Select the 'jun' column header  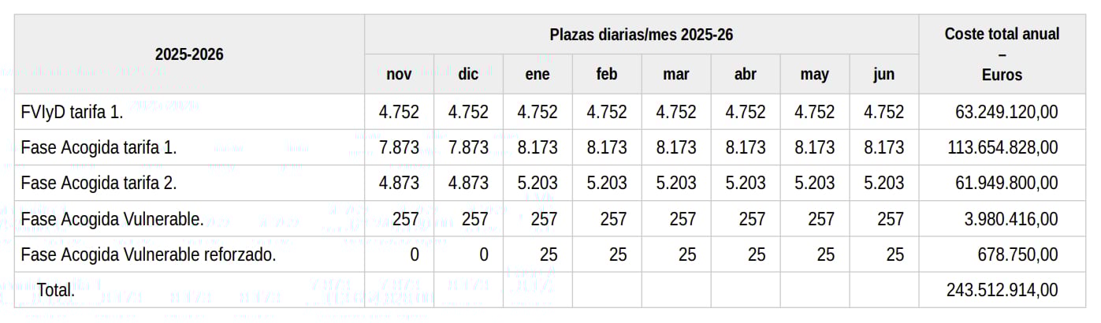pos(884,75)
